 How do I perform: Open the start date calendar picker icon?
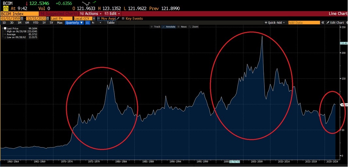[22, 19]
